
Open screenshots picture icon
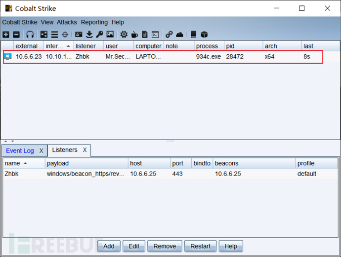110,35
